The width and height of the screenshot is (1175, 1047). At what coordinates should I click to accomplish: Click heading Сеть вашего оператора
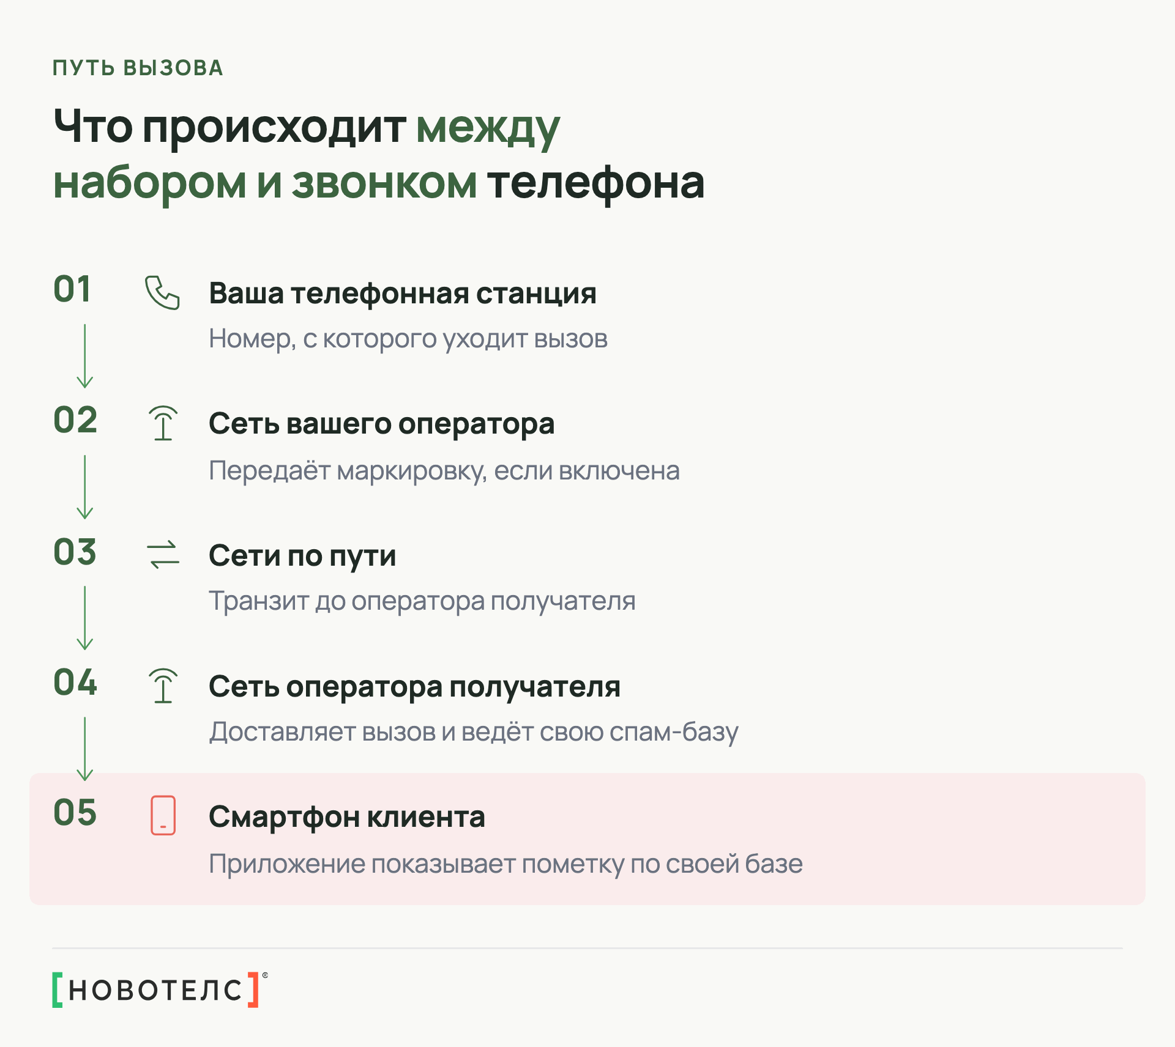click(382, 424)
